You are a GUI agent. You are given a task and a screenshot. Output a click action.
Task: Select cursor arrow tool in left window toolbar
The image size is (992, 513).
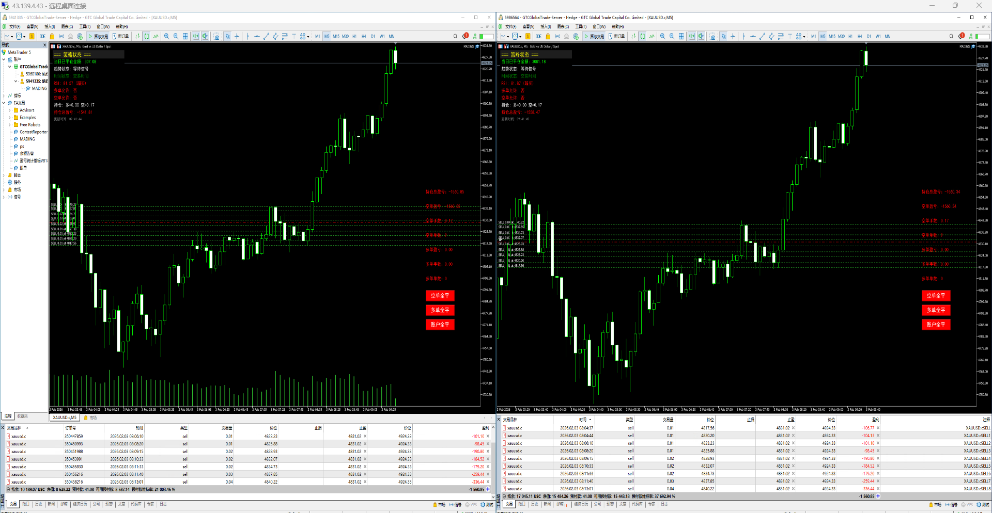pyautogui.click(x=227, y=36)
